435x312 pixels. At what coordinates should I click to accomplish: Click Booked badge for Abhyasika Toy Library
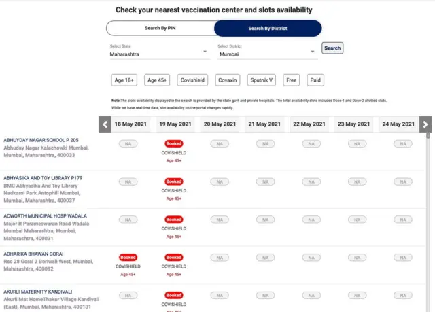(x=174, y=181)
